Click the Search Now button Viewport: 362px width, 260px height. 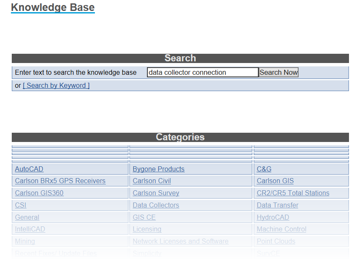click(x=278, y=72)
